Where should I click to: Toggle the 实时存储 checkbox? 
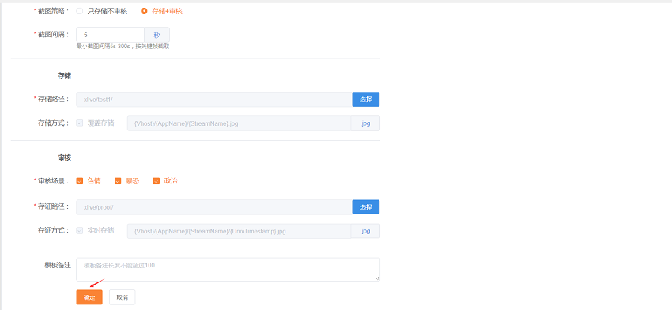[x=79, y=231]
